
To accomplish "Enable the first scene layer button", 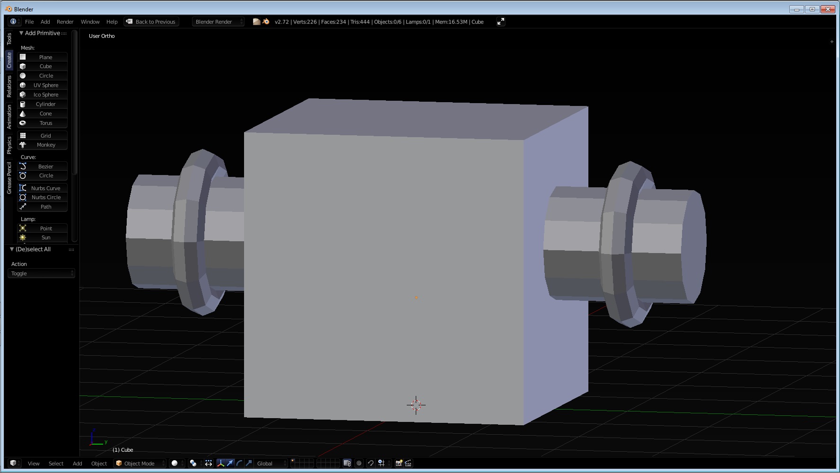I will pos(293,461).
